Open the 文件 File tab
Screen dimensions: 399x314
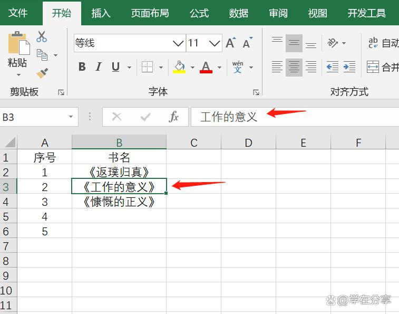click(x=18, y=13)
